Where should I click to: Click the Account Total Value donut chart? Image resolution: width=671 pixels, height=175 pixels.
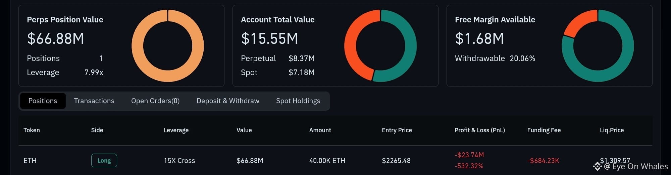click(380, 46)
